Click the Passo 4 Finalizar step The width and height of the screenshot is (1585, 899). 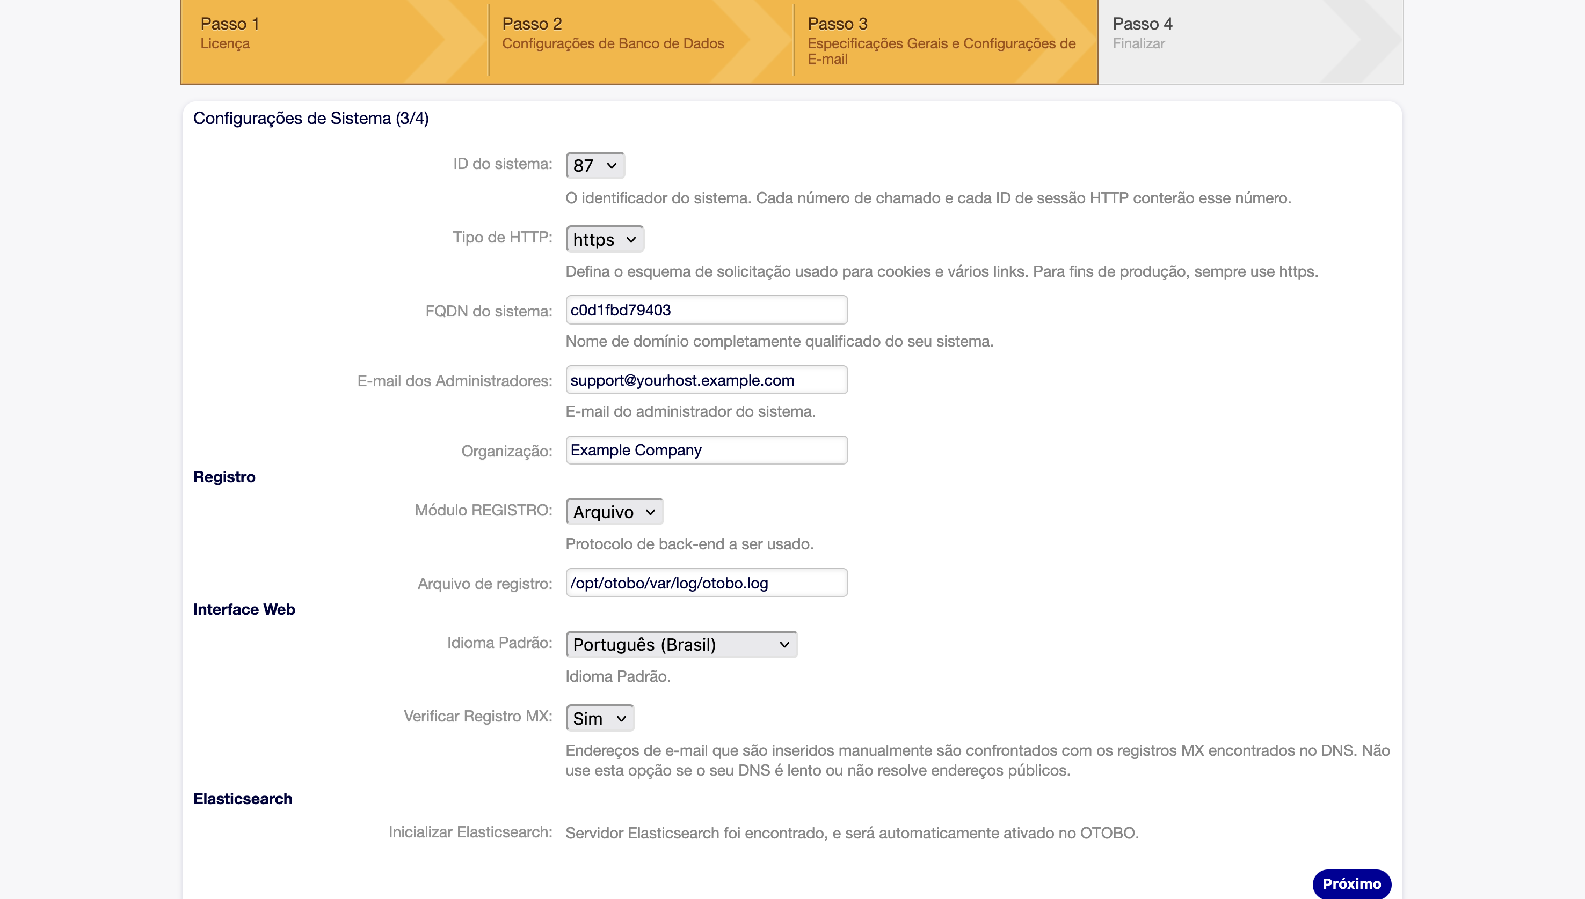coord(1143,34)
